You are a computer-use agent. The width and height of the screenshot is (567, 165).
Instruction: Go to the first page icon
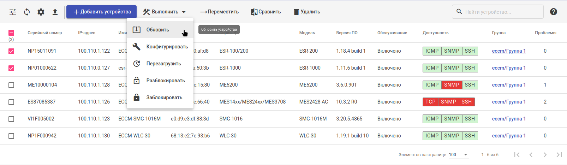click(517, 155)
